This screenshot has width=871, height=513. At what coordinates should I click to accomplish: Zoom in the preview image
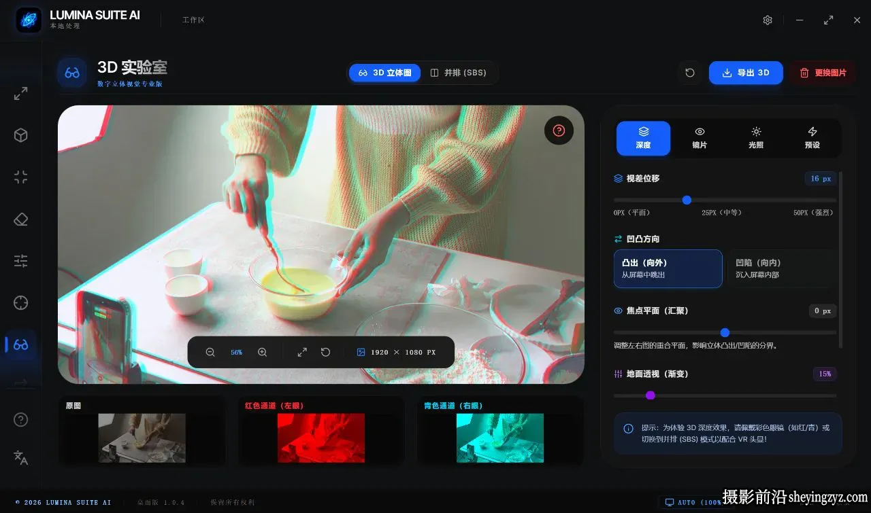tap(262, 352)
